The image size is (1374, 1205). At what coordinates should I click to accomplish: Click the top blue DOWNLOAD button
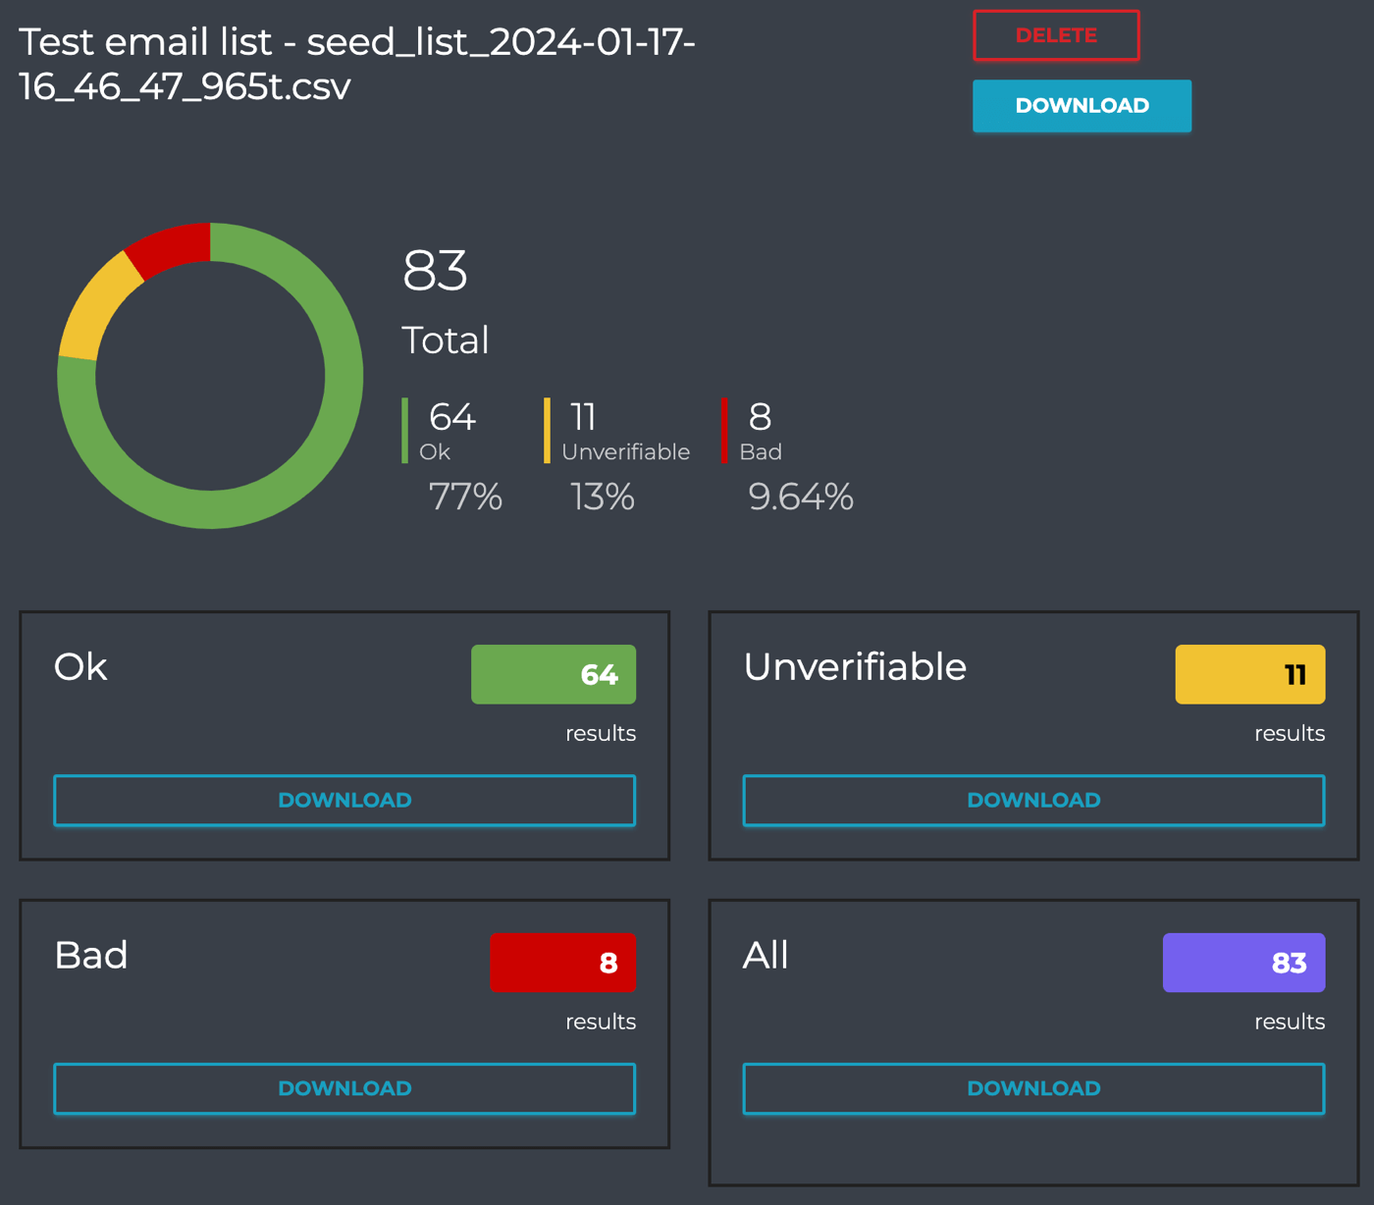point(1082,106)
